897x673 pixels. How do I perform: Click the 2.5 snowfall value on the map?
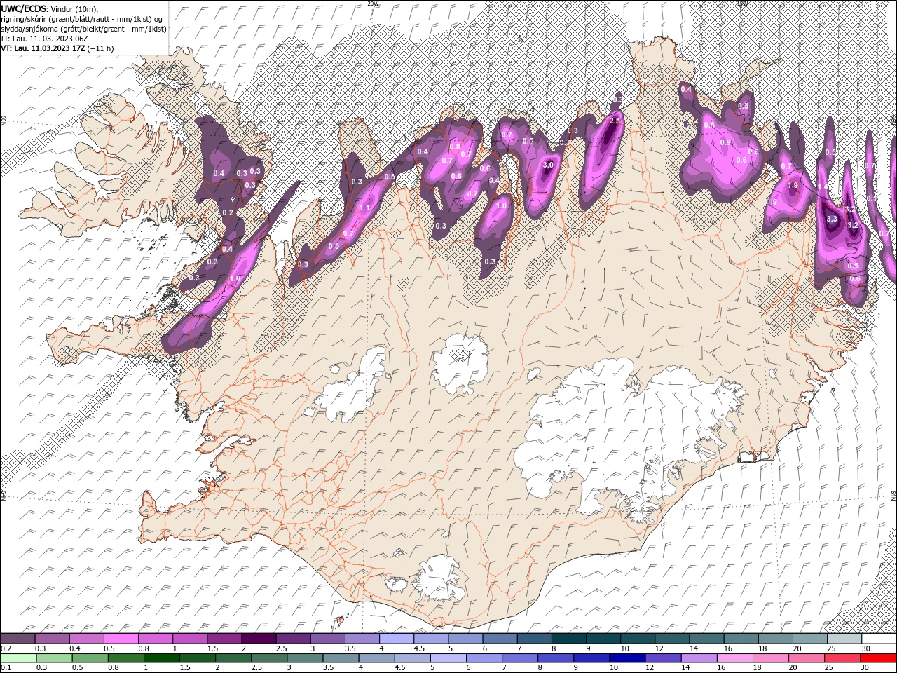tap(615, 121)
